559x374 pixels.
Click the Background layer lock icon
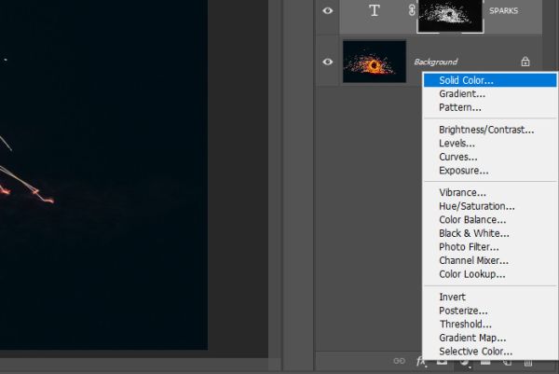tap(525, 62)
